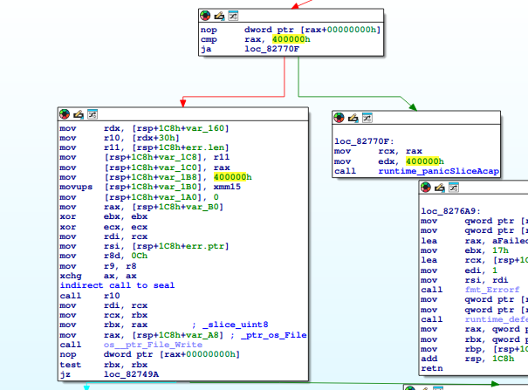Click the edit icon on the left block

78,114
